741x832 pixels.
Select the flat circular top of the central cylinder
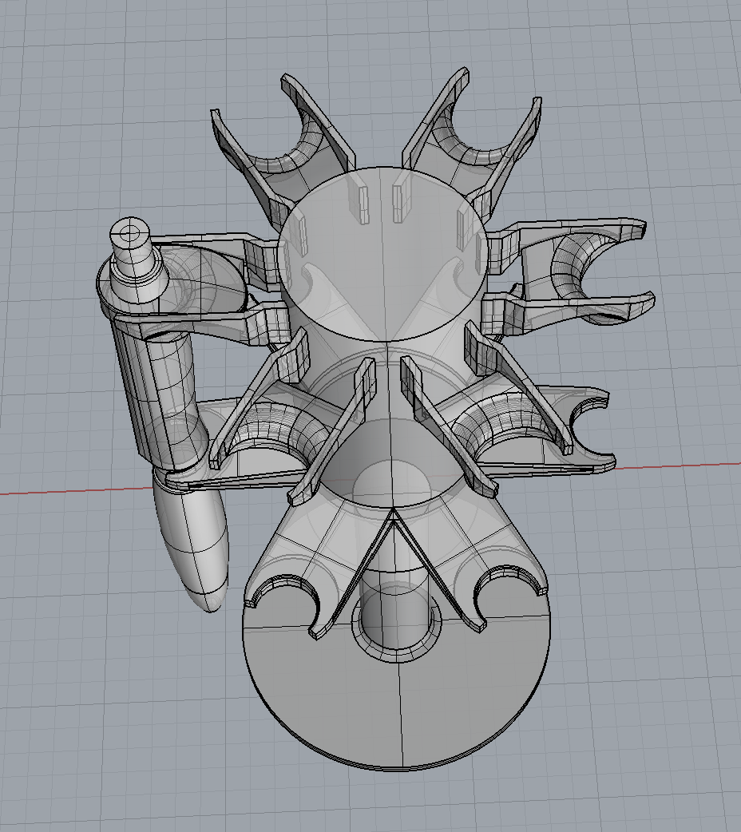[382, 253]
